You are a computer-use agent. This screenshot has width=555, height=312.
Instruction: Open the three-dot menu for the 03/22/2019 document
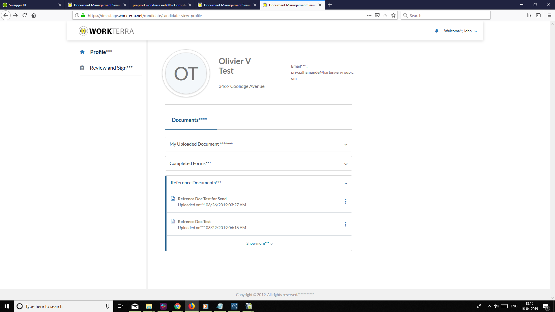[x=345, y=224]
